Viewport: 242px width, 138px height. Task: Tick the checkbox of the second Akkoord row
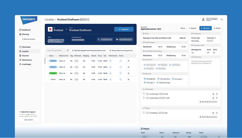click(47, 67)
